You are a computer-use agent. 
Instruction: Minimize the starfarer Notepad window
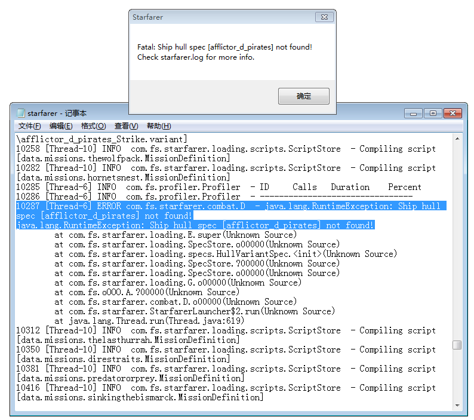[413, 113]
